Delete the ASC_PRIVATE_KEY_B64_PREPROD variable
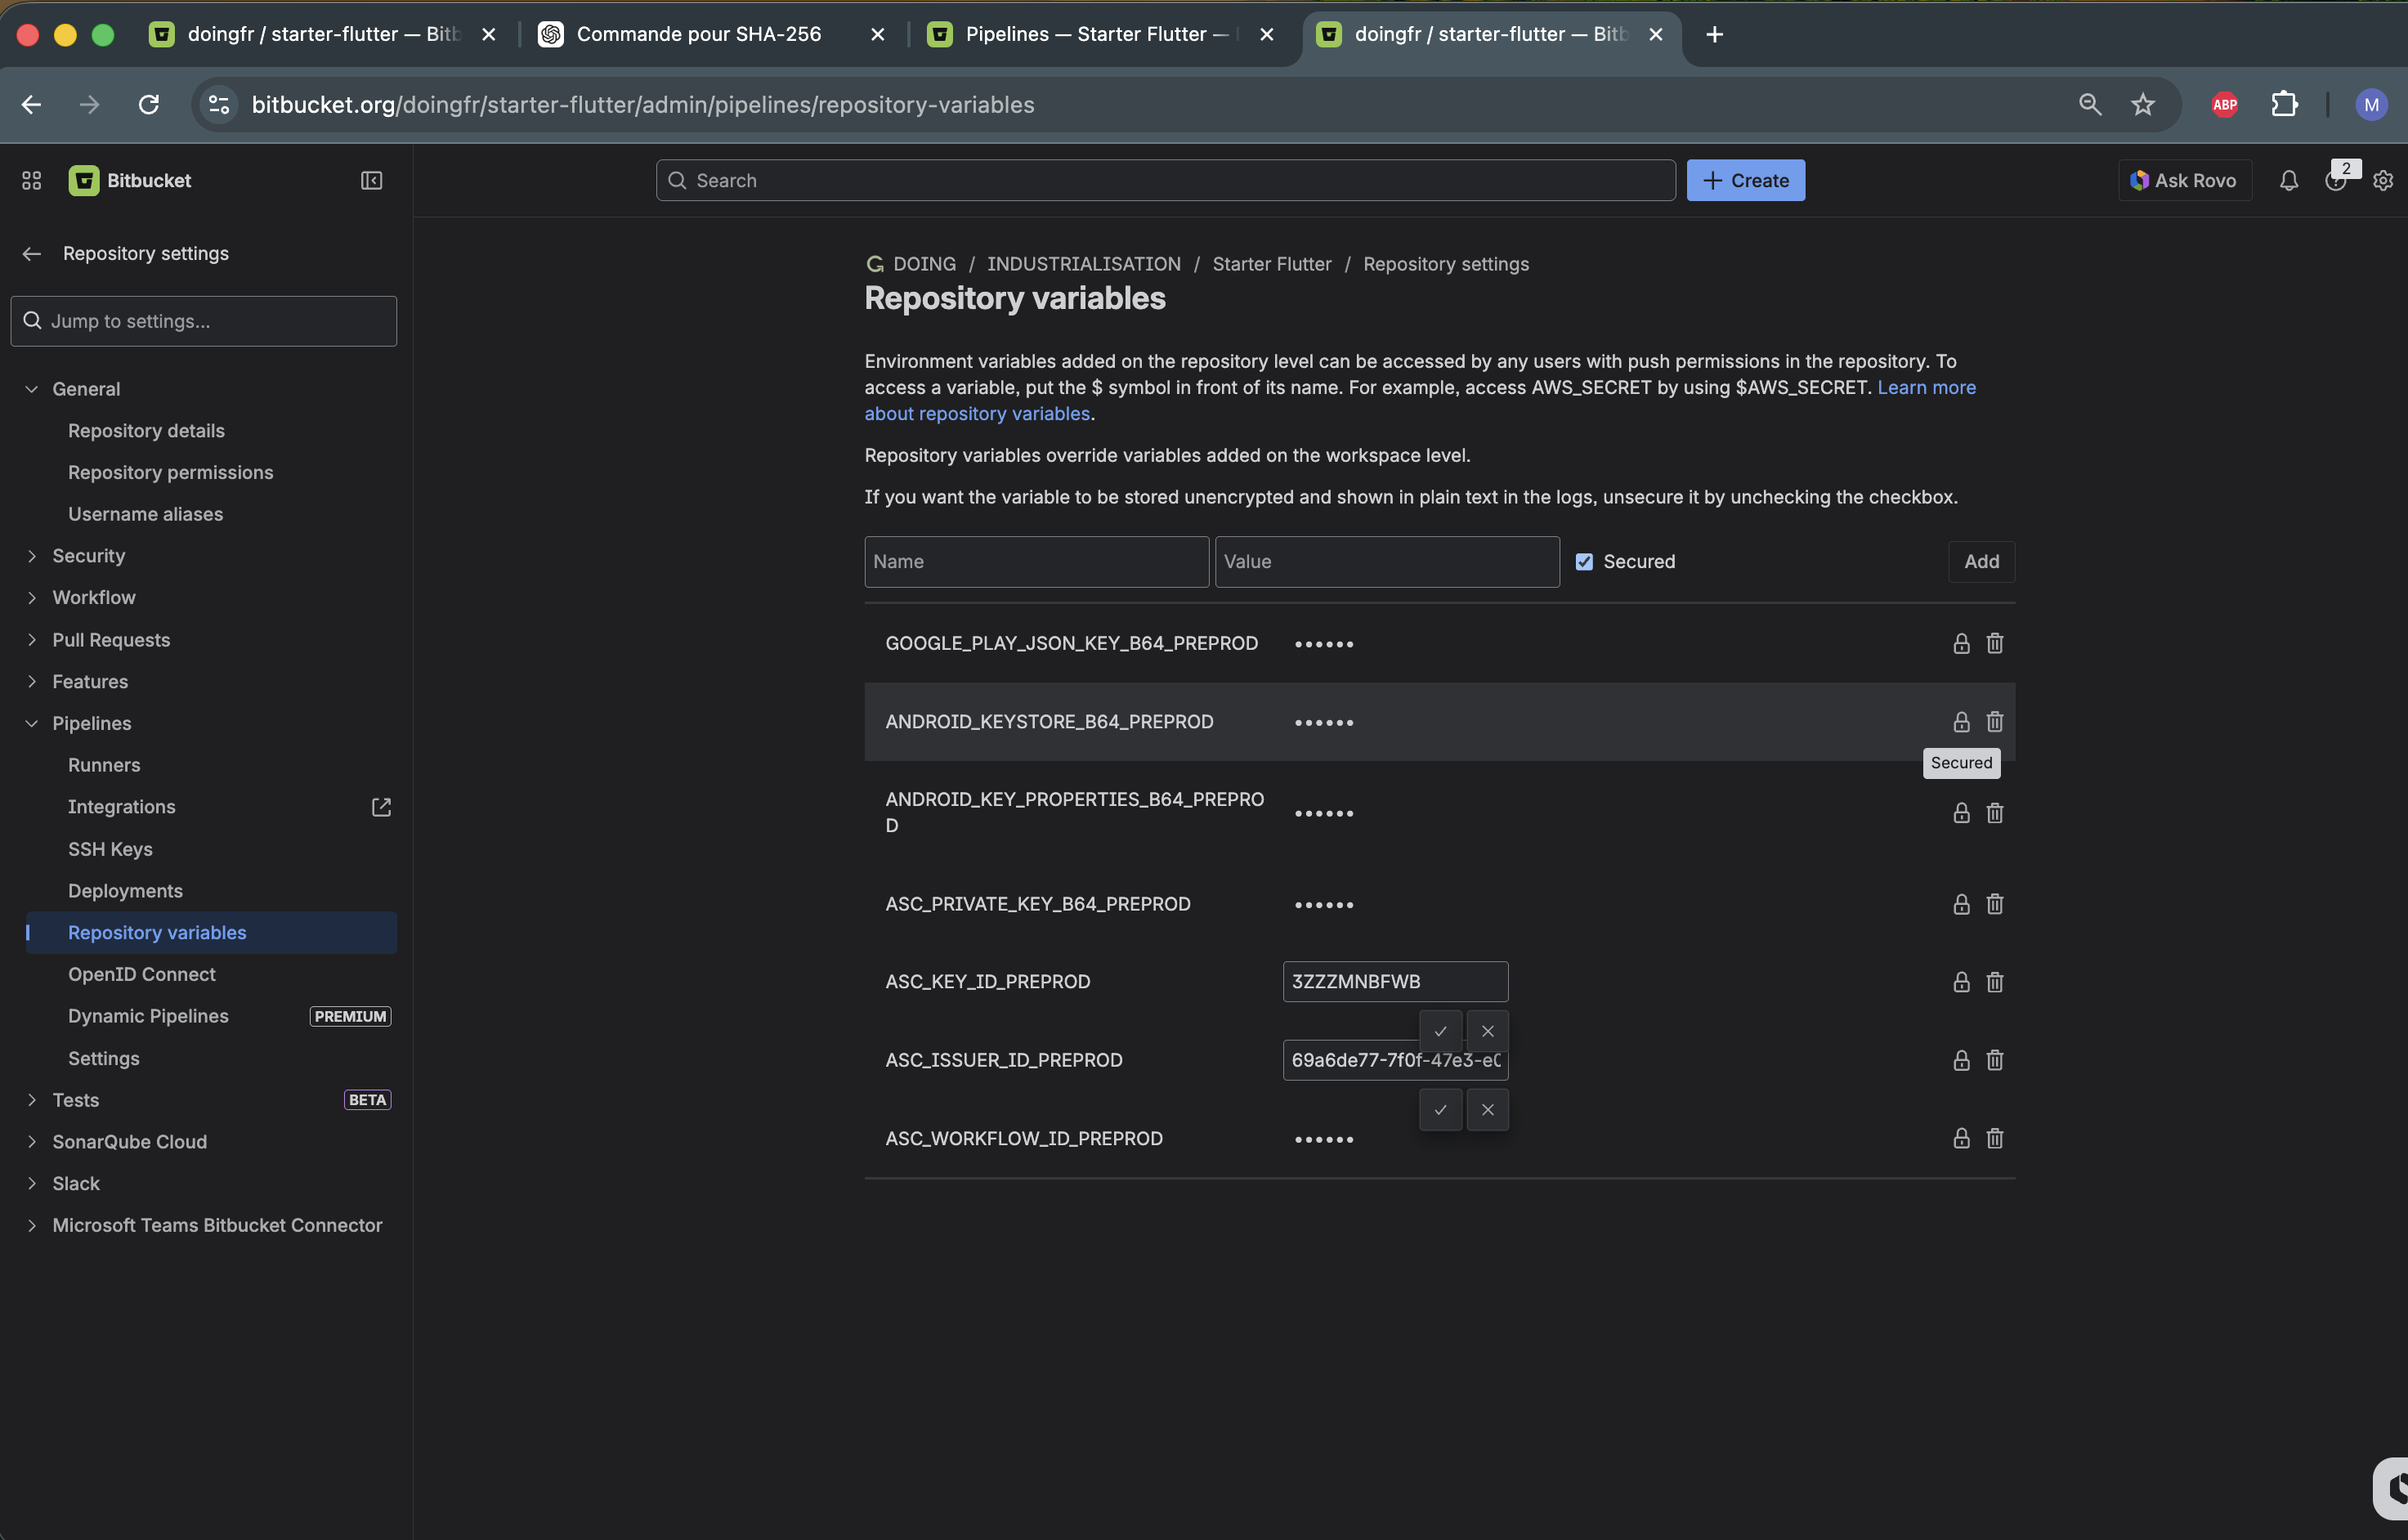This screenshot has width=2408, height=1540. tap(1995, 904)
